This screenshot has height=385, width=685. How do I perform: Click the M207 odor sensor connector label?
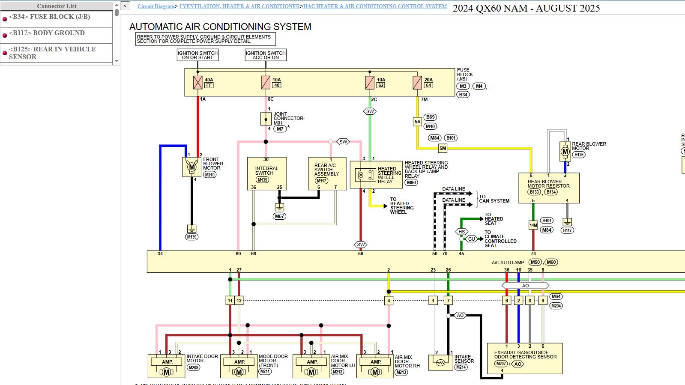(501, 364)
